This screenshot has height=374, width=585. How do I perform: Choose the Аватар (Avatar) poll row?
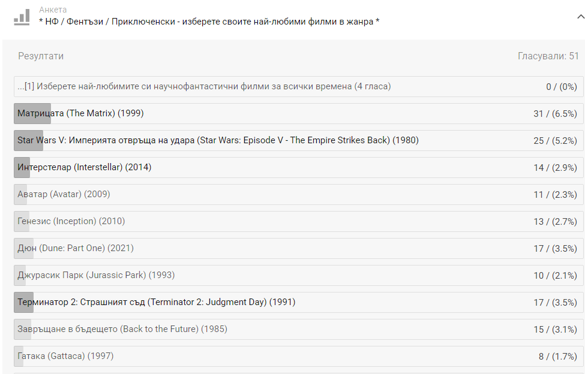[x=64, y=194]
